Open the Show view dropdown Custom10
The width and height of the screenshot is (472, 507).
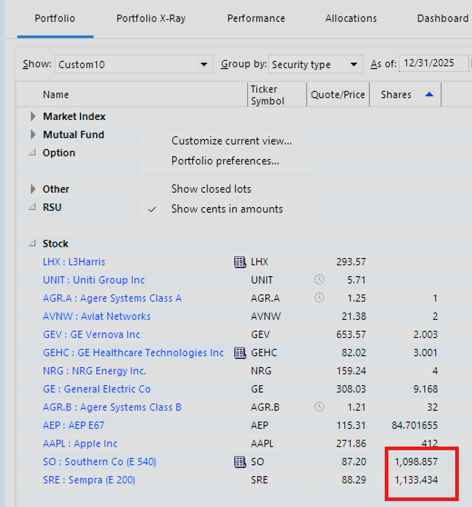tap(134, 65)
